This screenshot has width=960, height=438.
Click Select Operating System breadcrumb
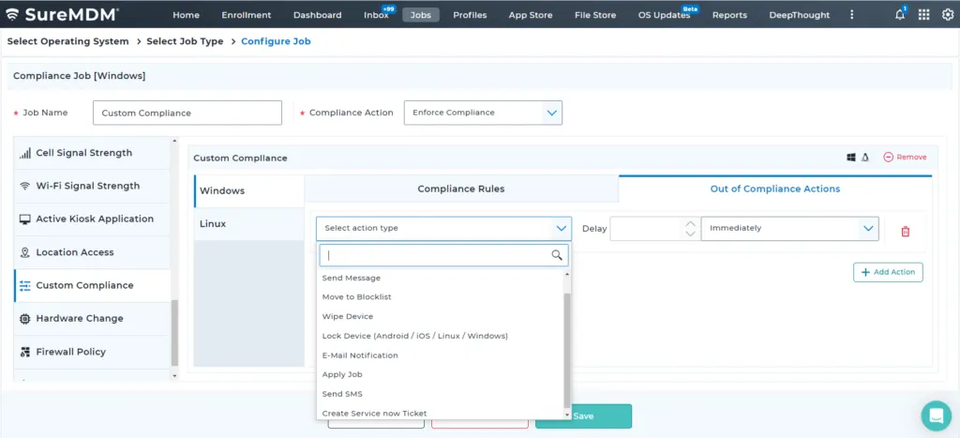[x=67, y=41]
